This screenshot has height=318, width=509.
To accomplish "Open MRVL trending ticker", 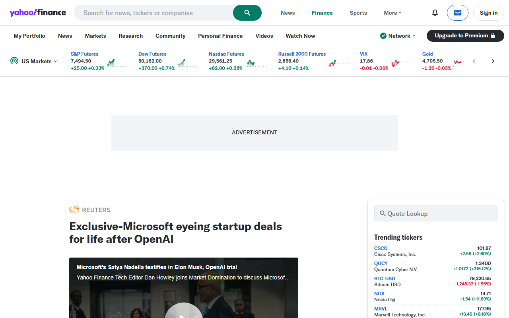I will tap(381, 308).
